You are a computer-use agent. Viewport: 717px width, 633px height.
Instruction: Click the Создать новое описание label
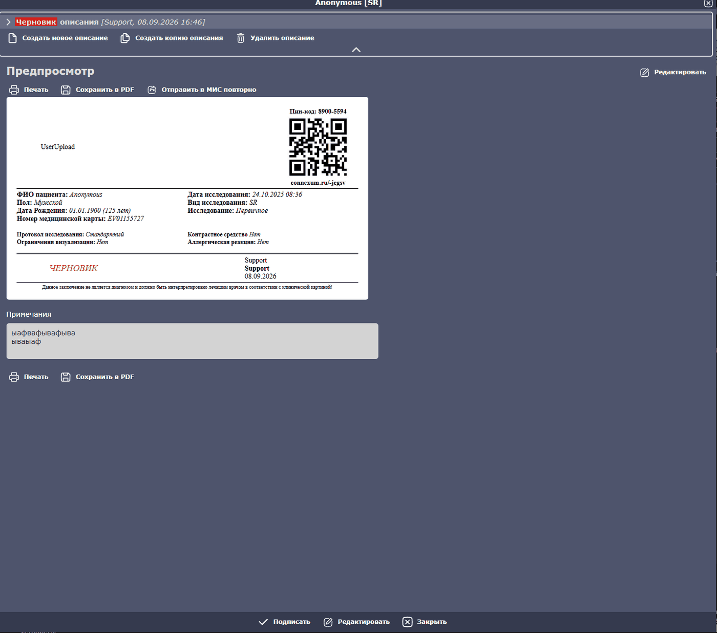tap(65, 38)
